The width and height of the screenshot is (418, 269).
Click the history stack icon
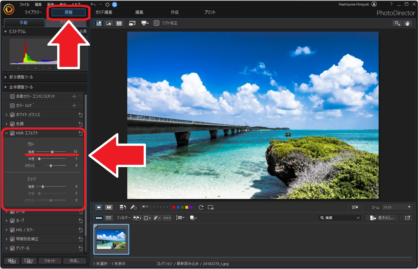(123, 207)
